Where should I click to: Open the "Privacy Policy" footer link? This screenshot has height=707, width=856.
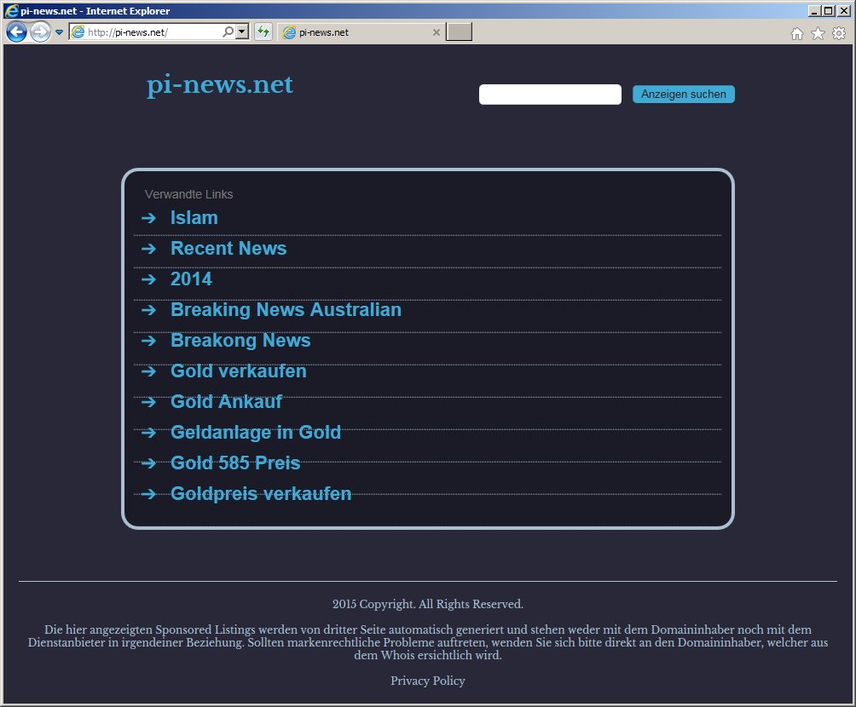(428, 681)
